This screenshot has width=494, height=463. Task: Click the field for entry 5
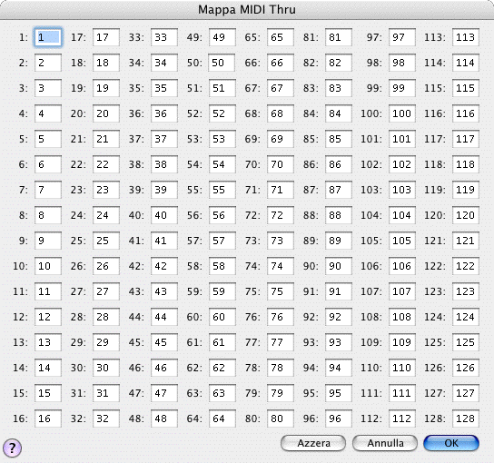tap(48, 139)
